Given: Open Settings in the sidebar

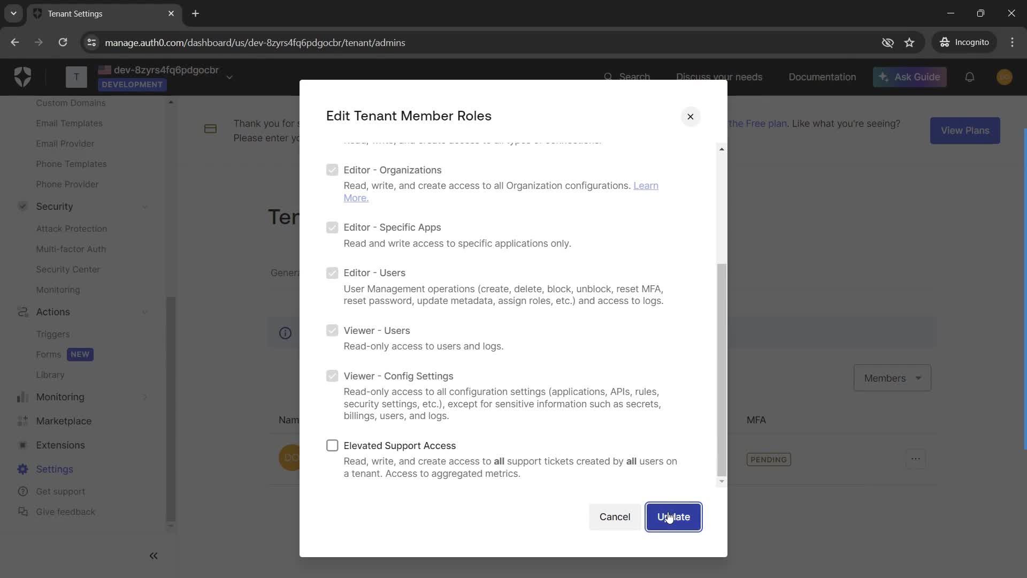Looking at the screenshot, I should 54,469.
